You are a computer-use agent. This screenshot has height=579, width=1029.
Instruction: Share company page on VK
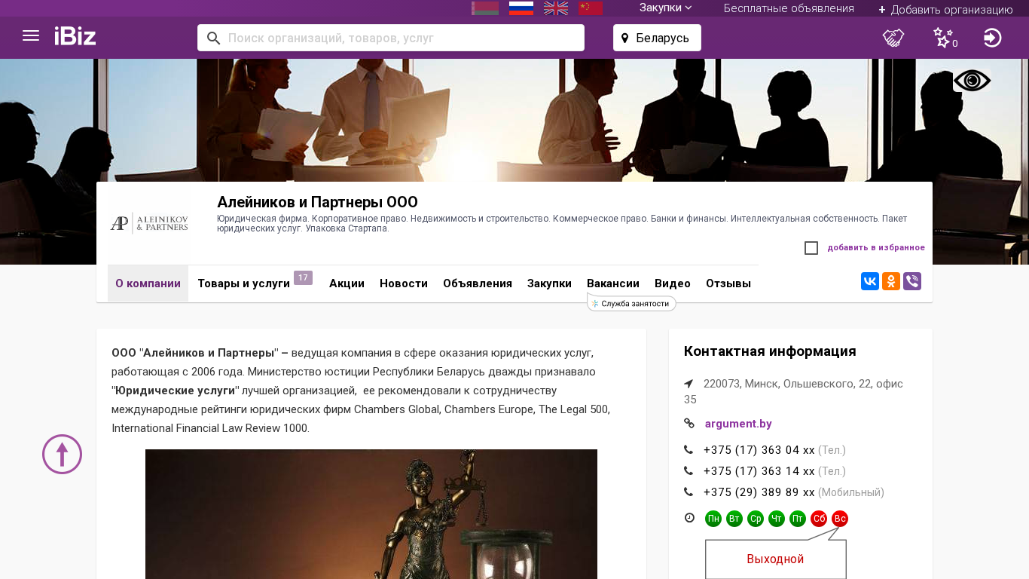[870, 281]
